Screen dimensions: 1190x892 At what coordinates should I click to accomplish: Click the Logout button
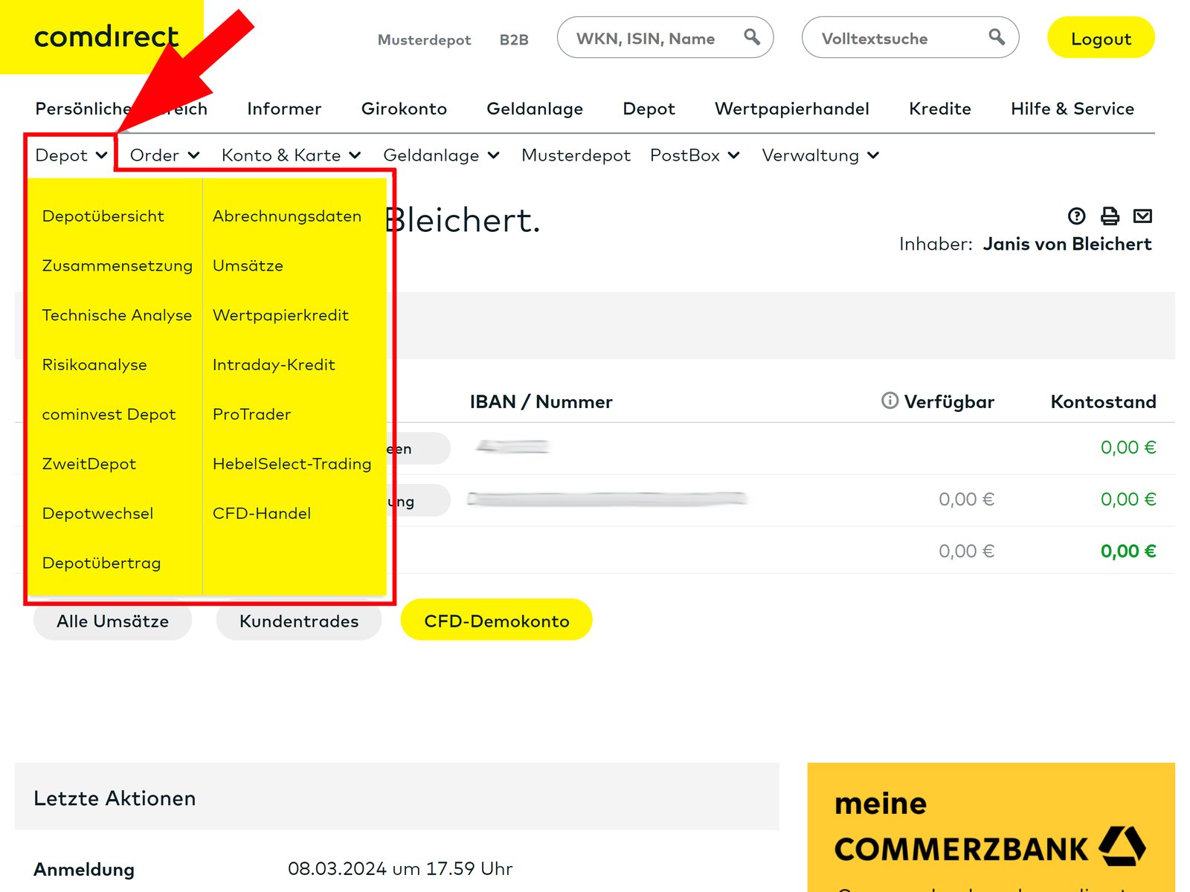click(x=1100, y=38)
